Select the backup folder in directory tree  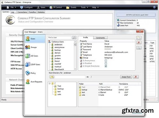coord(60,89)
